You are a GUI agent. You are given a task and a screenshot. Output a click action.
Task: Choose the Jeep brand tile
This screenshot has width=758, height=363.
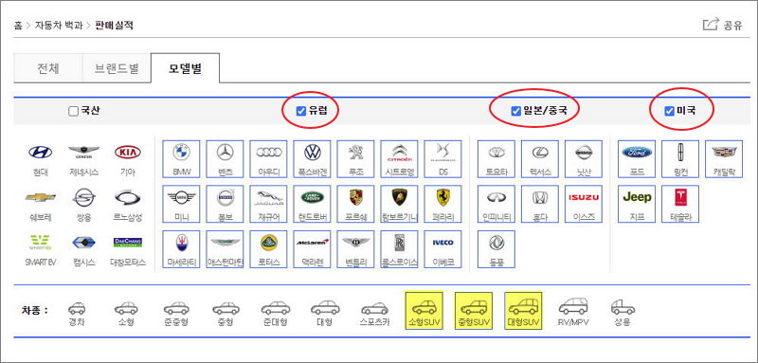[x=637, y=204]
